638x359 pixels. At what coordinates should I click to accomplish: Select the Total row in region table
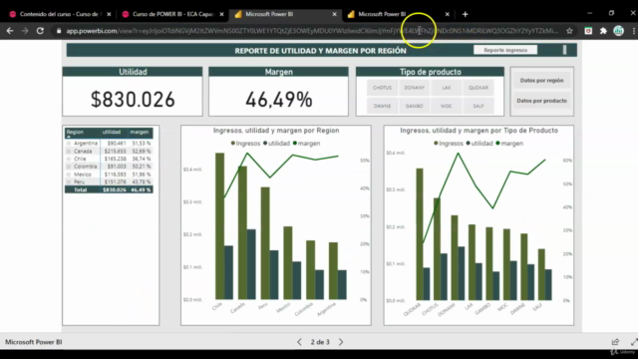109,189
